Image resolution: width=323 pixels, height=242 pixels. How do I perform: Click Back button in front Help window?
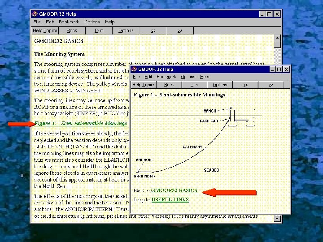(x=169, y=85)
